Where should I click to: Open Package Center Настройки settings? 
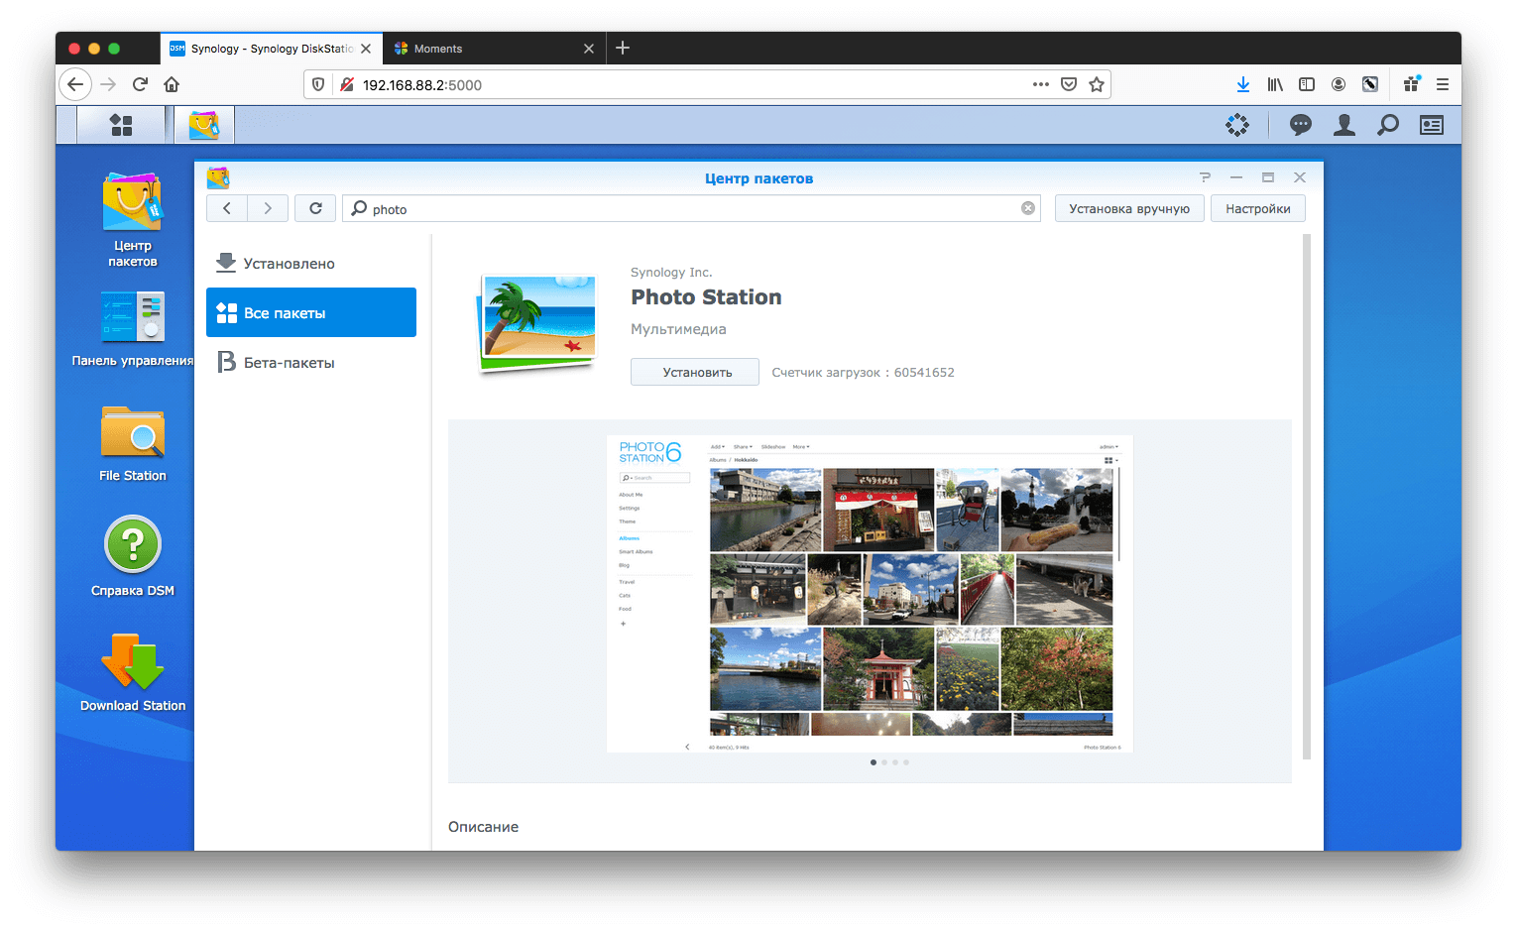tap(1257, 209)
